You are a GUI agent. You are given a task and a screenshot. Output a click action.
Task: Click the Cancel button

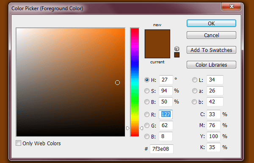pos(211,35)
